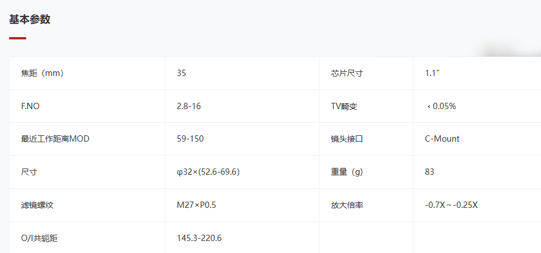Select the 尺寸 label cell

click(87, 172)
